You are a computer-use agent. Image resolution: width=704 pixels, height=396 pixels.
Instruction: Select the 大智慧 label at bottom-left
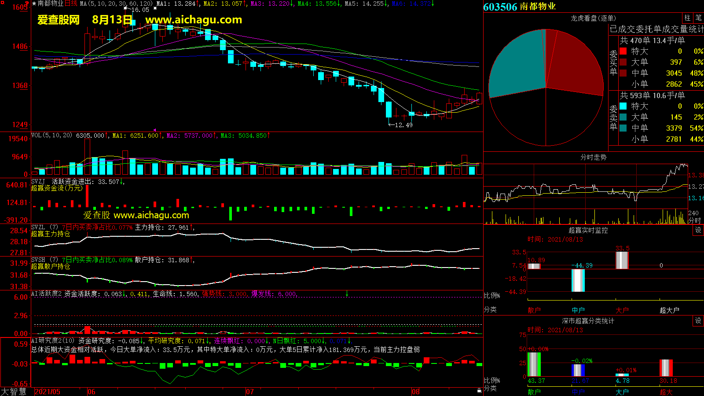pos(14,391)
